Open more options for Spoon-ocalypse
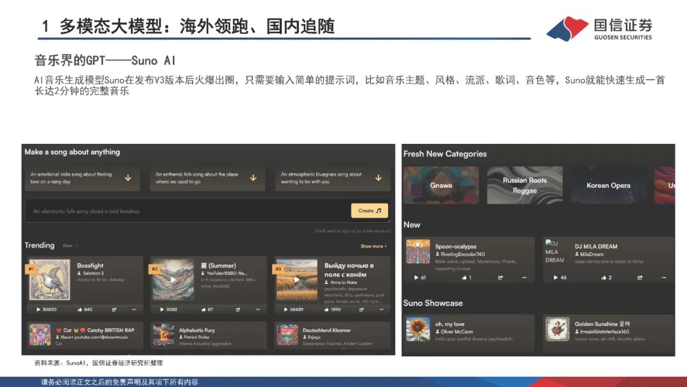The height and width of the screenshot is (387, 687). point(524,278)
